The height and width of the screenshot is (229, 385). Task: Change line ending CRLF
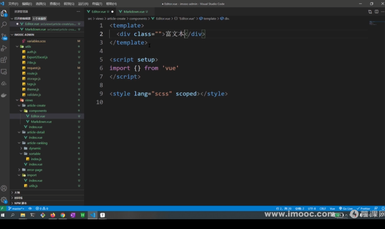click(x=323, y=209)
